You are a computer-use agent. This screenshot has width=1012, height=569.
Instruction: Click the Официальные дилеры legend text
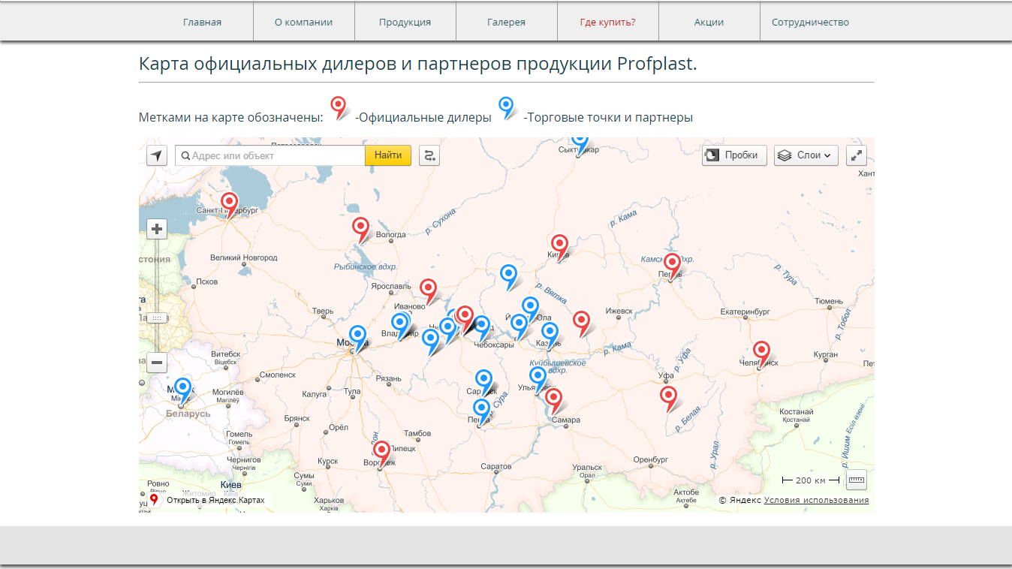coord(423,117)
